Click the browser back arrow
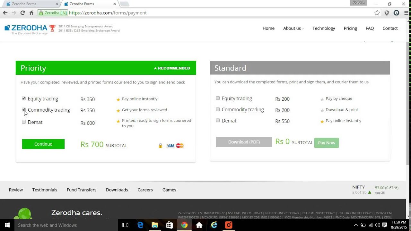This screenshot has width=411, height=231. 5,13
